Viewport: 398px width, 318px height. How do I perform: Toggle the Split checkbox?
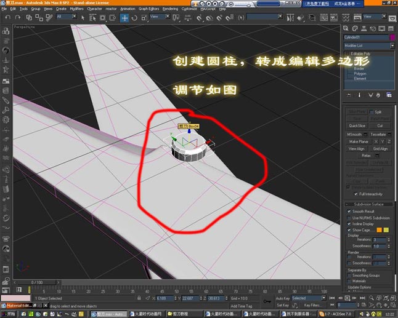[372, 112]
